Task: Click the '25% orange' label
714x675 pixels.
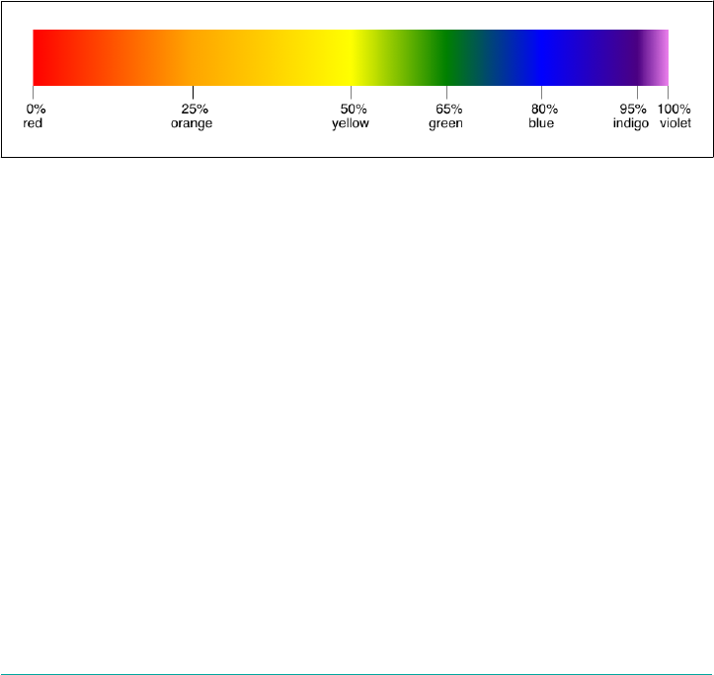Action: 192,116
